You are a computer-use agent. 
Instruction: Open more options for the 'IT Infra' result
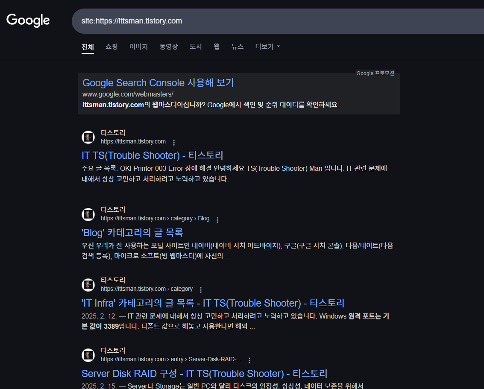(x=201, y=290)
